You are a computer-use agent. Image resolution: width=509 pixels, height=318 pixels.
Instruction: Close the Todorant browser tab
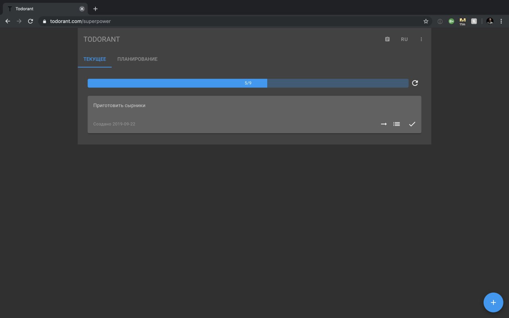pyautogui.click(x=82, y=9)
